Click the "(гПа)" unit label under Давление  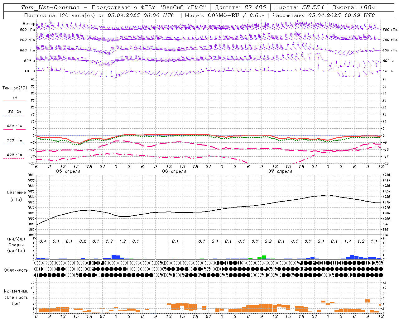click(16, 200)
